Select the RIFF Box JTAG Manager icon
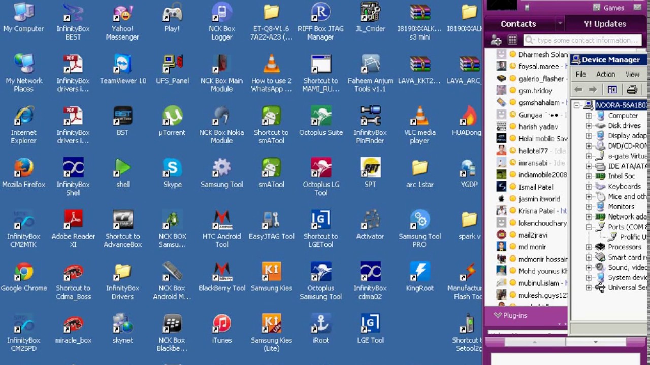 [320, 21]
